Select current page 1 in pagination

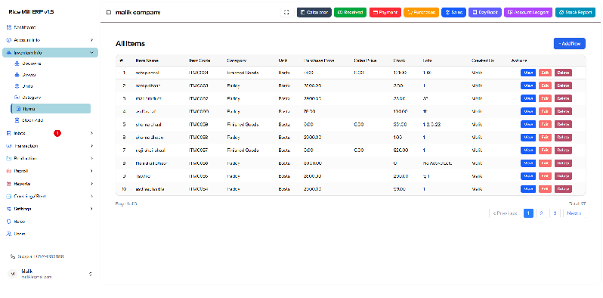(x=528, y=213)
